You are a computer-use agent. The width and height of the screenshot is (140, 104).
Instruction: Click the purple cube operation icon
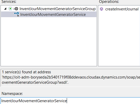click(x=101, y=9)
